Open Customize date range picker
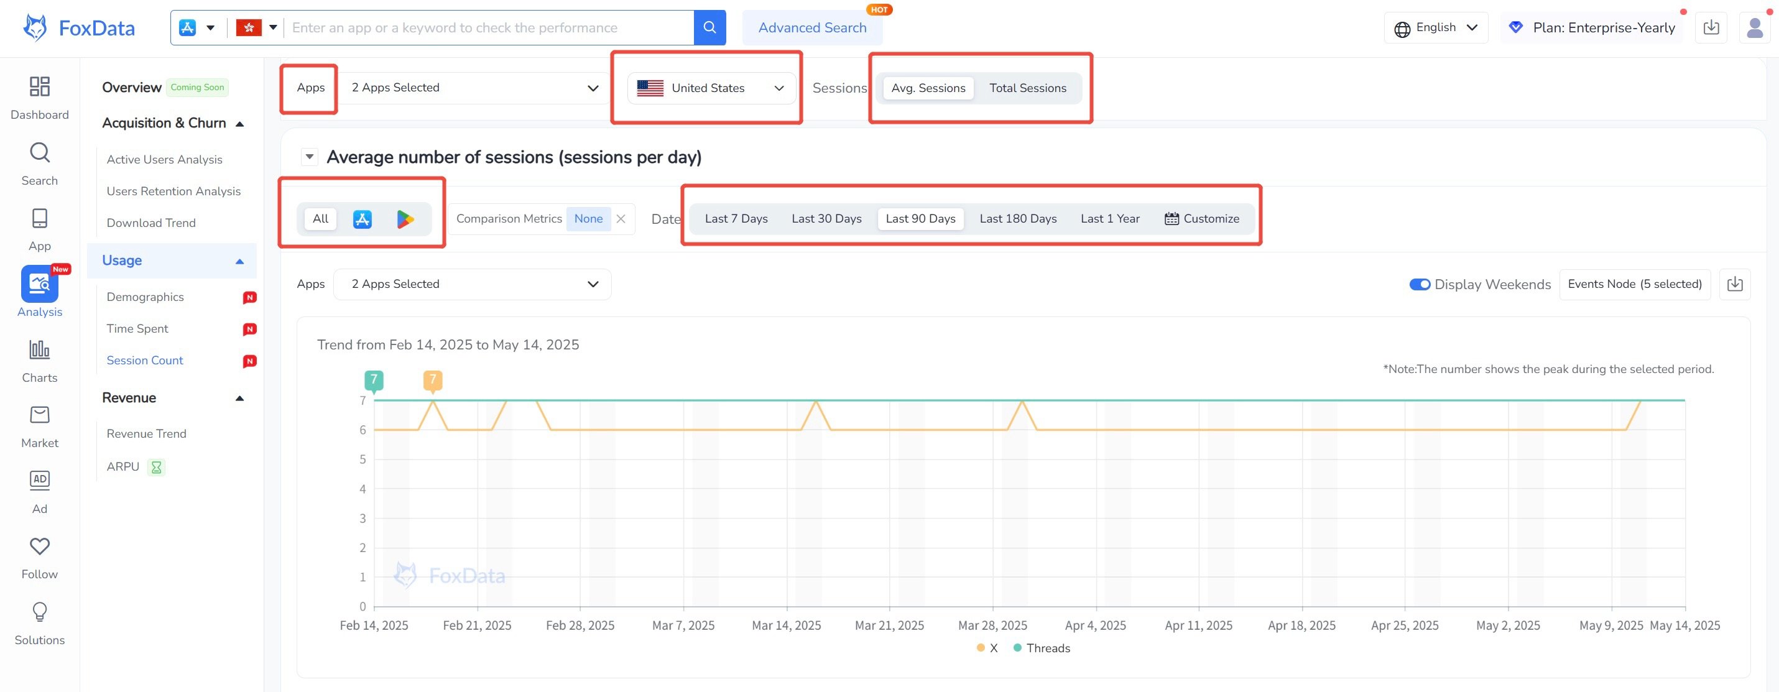This screenshot has height=692, width=1779. click(1202, 219)
